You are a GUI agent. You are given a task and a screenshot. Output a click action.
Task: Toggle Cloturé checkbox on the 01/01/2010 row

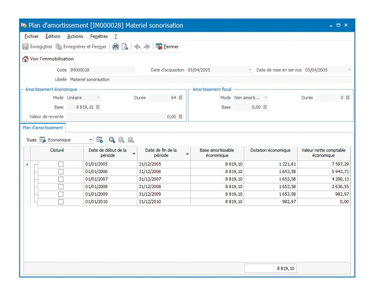click(60, 202)
